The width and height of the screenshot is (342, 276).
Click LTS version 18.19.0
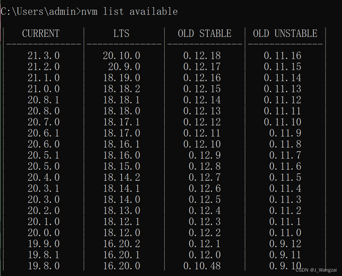click(121, 78)
